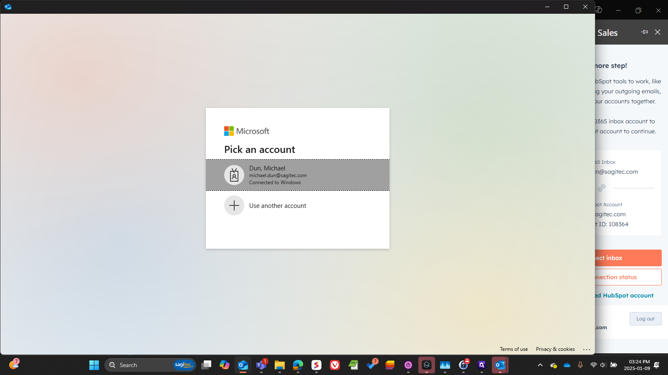Select the Dun, Michael account
Image resolution: width=668 pixels, height=375 pixels.
coord(297,175)
